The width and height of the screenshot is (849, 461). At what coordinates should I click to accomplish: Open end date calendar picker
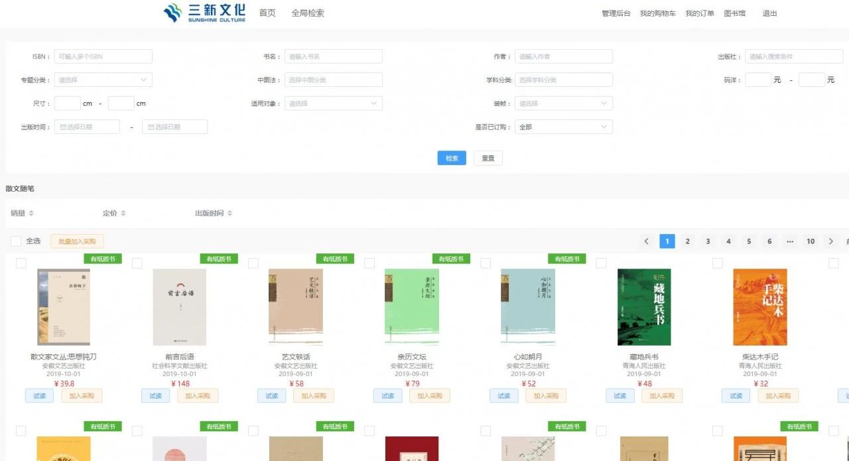pyautogui.click(x=175, y=127)
